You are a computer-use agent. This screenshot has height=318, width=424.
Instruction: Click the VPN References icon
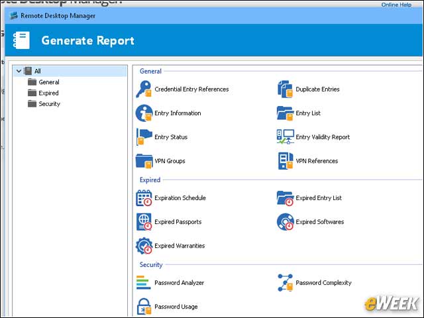click(286, 161)
